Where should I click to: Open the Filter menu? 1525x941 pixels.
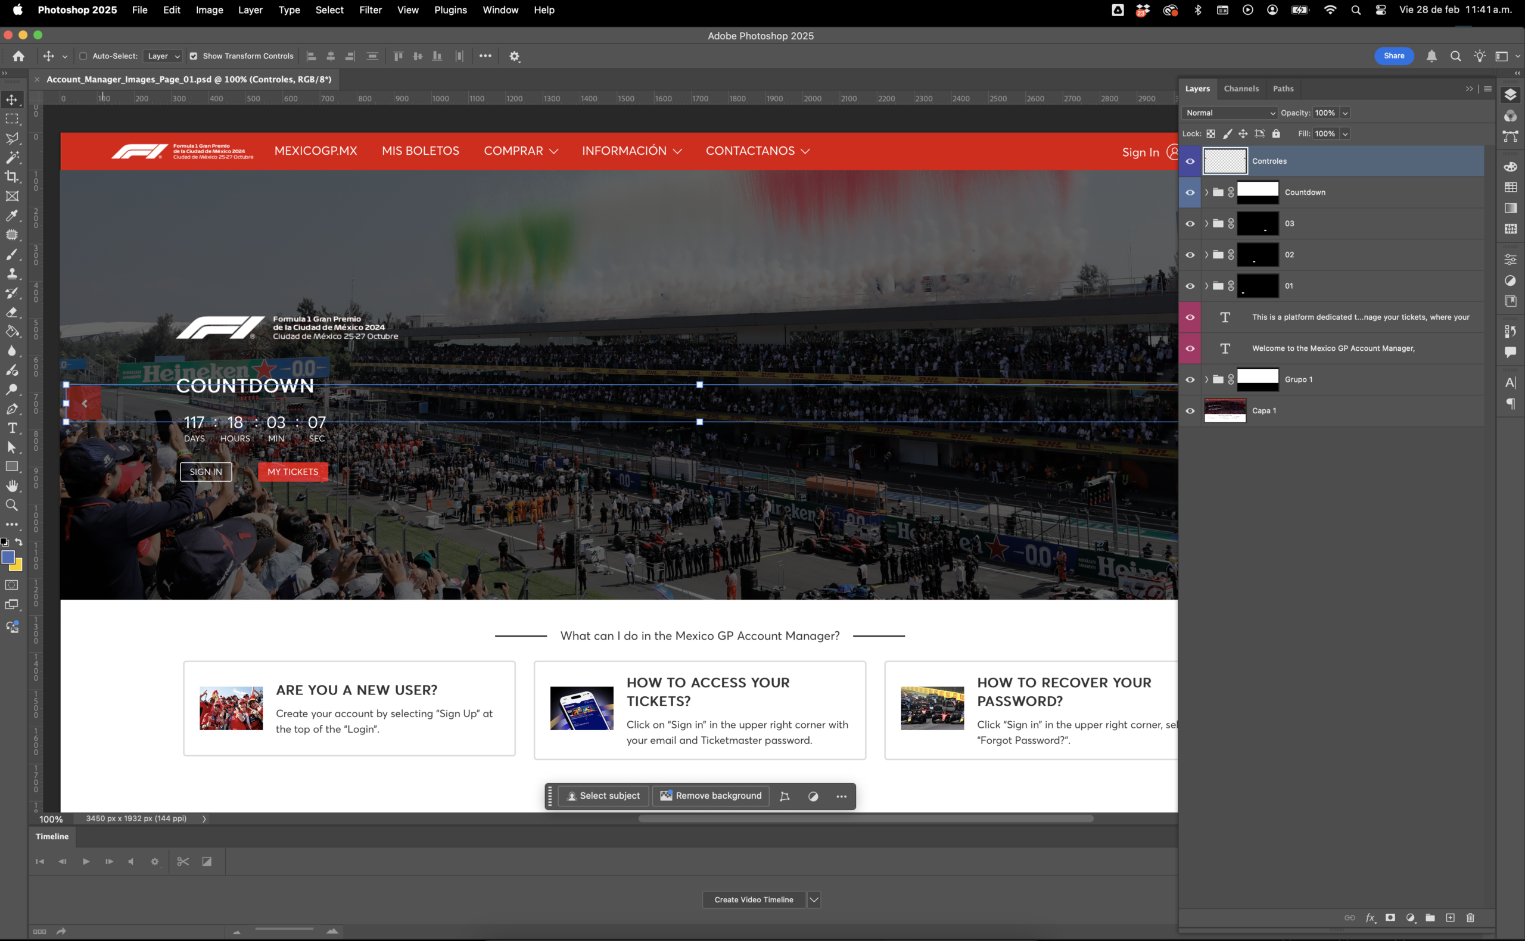point(370,10)
